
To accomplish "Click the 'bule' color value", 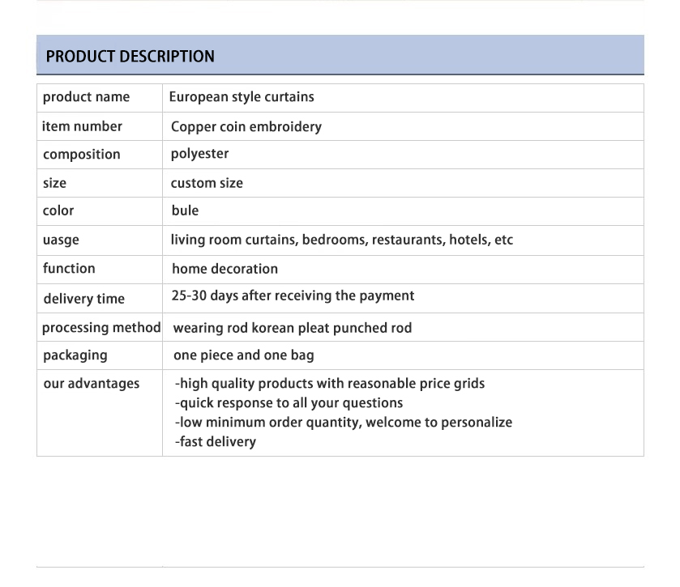I will point(185,211).
